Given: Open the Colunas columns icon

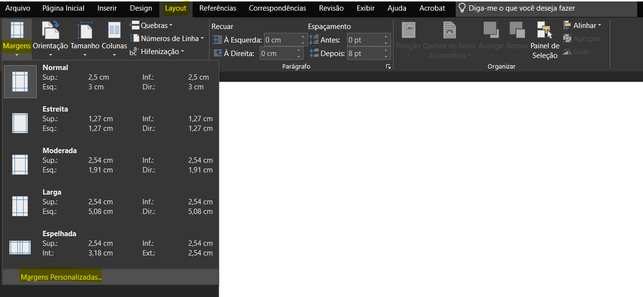Looking at the screenshot, I should pyautogui.click(x=114, y=31).
